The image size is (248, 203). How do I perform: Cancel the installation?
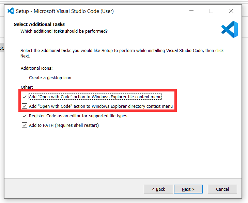click(222, 189)
